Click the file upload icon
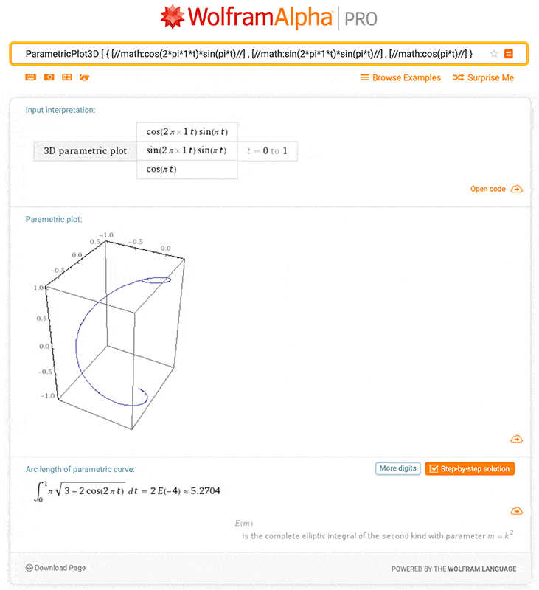This screenshot has width=539, height=590. pyautogui.click(x=85, y=77)
